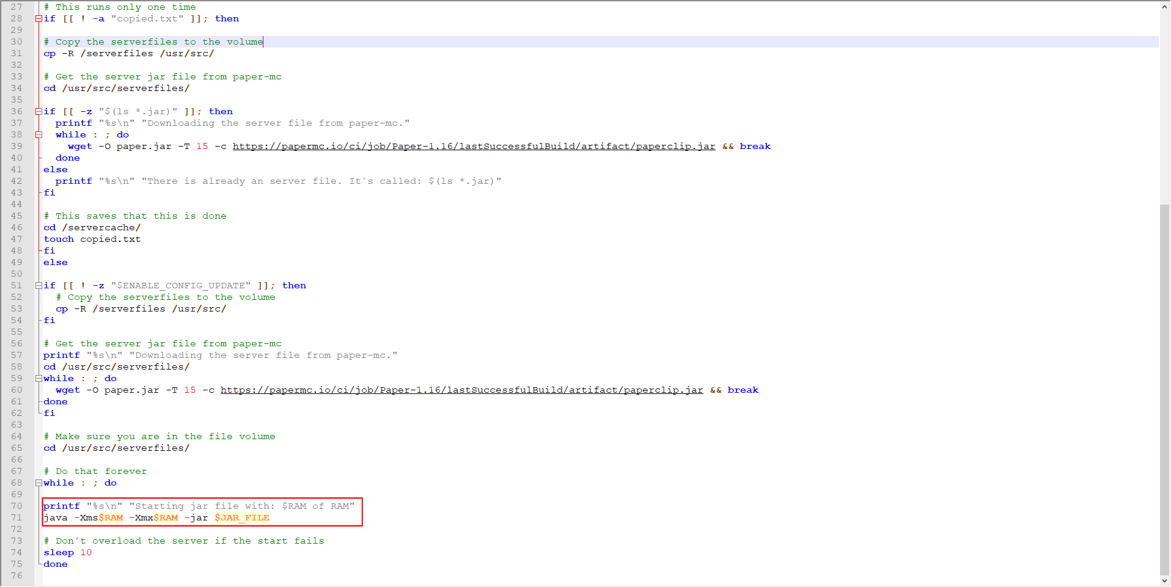Click the touch copied.txt command text
The image size is (1171, 587).
[x=92, y=239]
